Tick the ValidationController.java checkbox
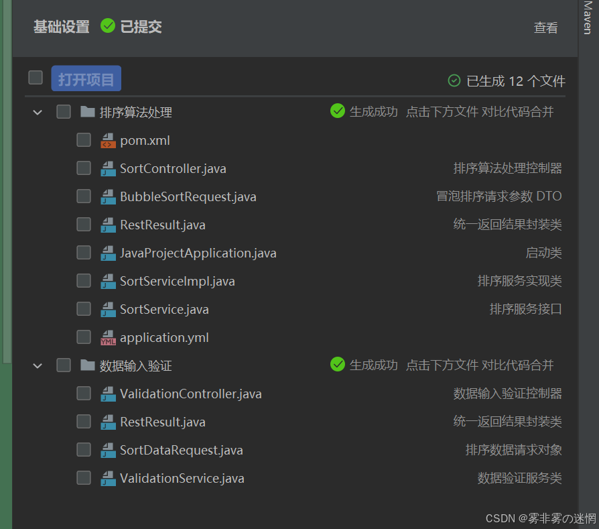This screenshot has width=599, height=529. pyautogui.click(x=84, y=393)
